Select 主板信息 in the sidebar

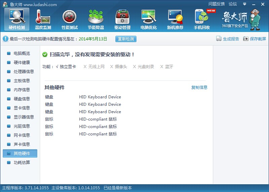pos(20,81)
